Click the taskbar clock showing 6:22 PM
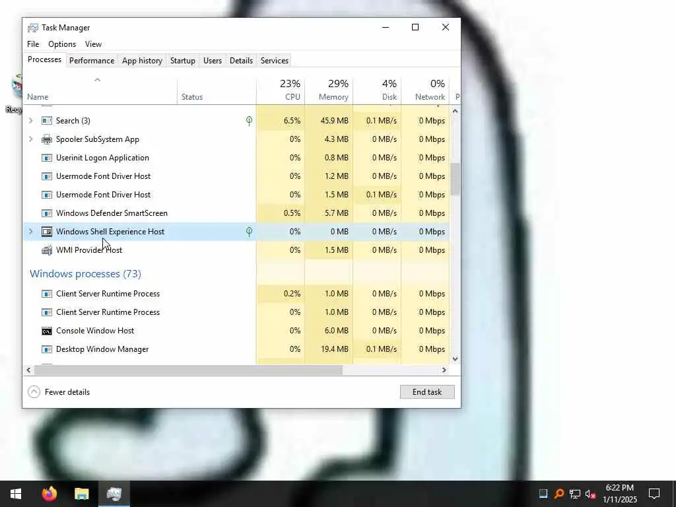The width and height of the screenshot is (676, 507). pos(620,494)
